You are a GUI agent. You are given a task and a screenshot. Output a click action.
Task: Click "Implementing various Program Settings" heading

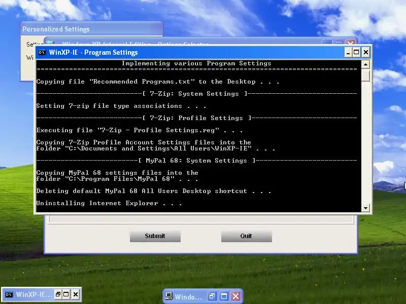tap(196, 63)
